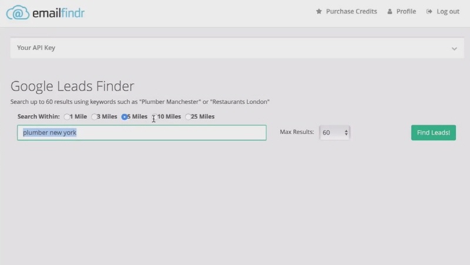Select the 25 Miles radius option
The width and height of the screenshot is (470, 265).
coord(188,117)
